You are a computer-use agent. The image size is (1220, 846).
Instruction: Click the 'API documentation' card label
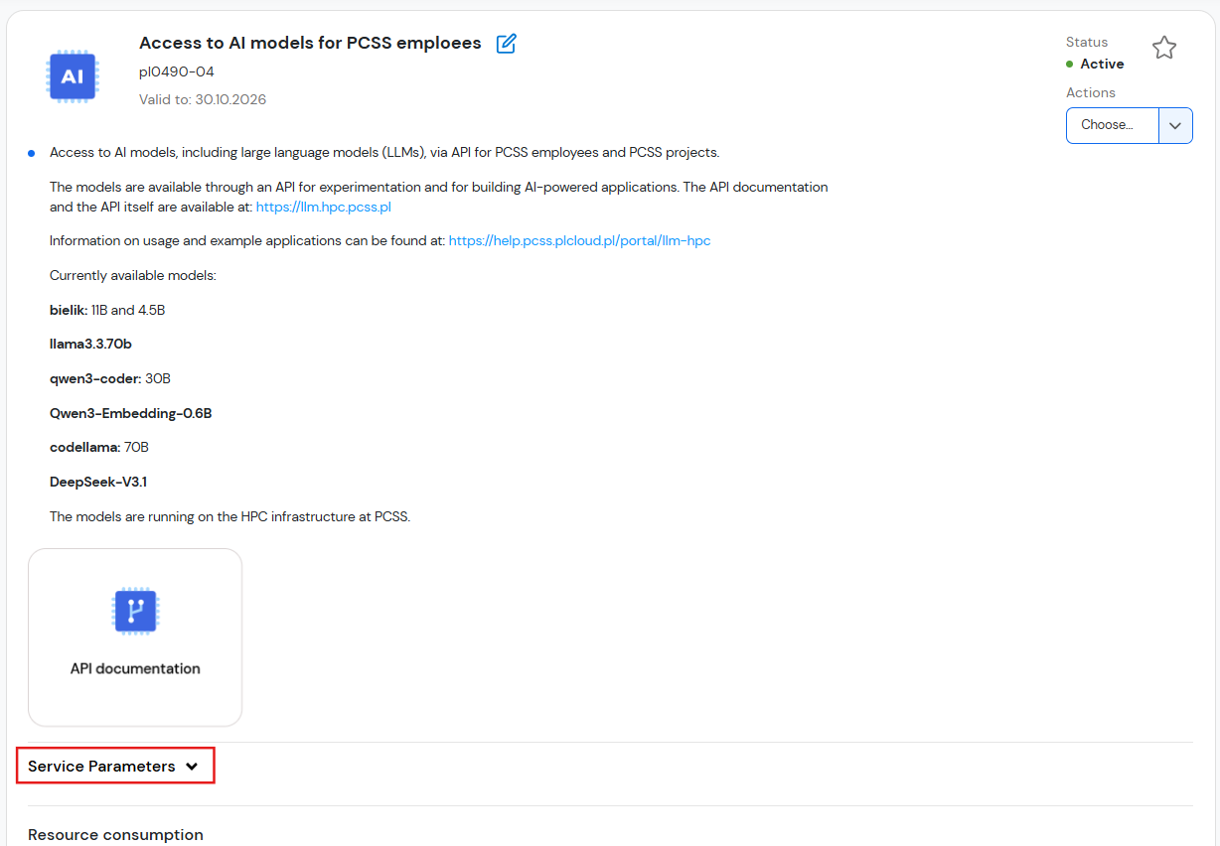135,668
